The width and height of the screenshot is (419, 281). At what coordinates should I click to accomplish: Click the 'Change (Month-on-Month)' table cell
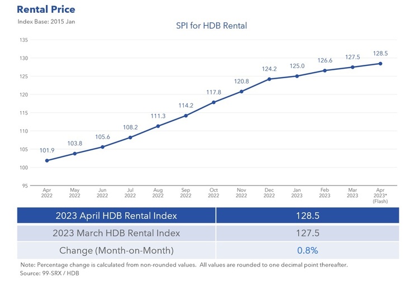click(x=116, y=250)
